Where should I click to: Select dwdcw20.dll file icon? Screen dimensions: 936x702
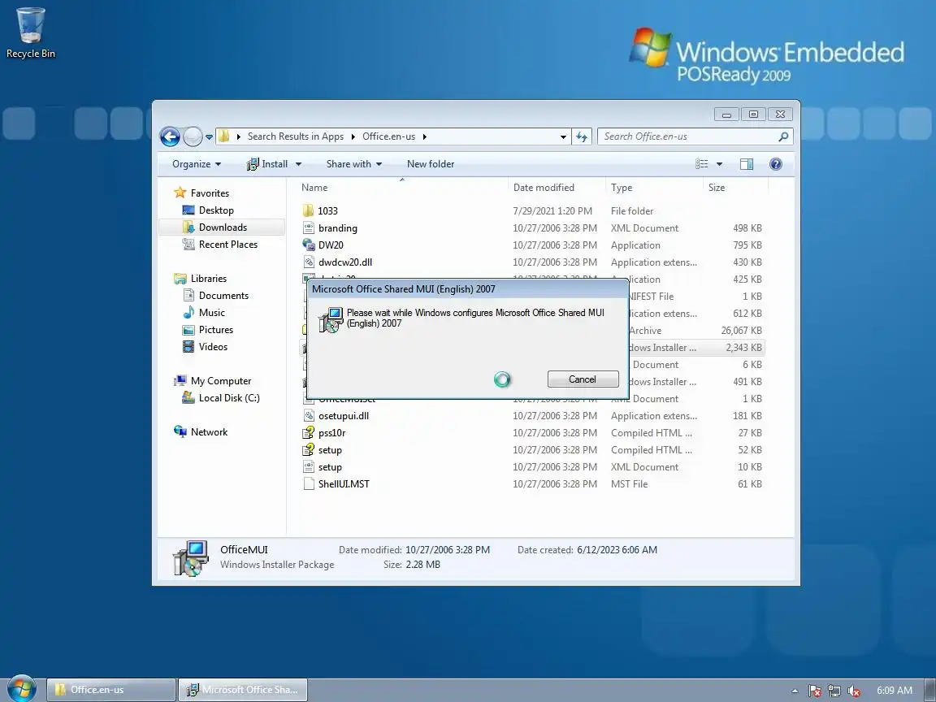pyautogui.click(x=309, y=262)
